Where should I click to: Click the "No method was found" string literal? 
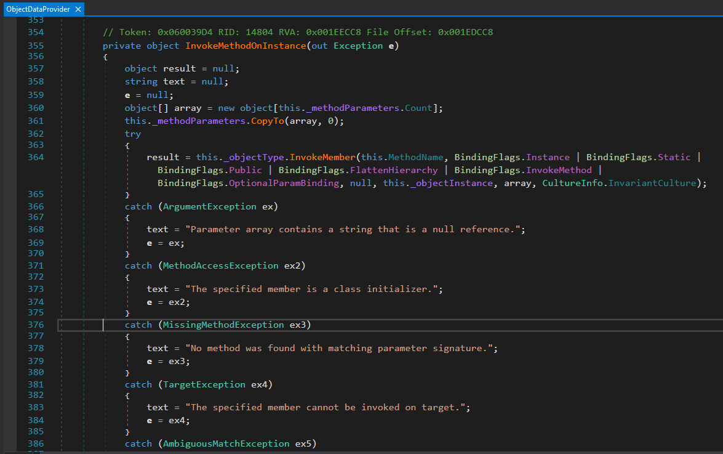click(x=339, y=348)
